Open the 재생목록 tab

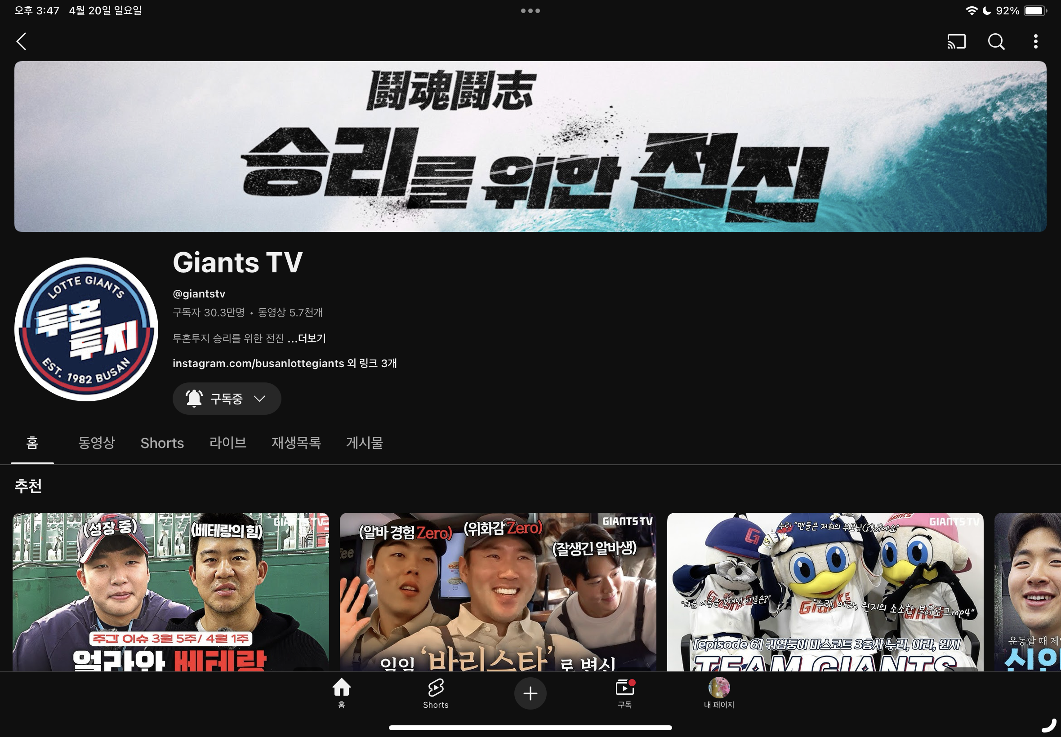[x=296, y=443]
